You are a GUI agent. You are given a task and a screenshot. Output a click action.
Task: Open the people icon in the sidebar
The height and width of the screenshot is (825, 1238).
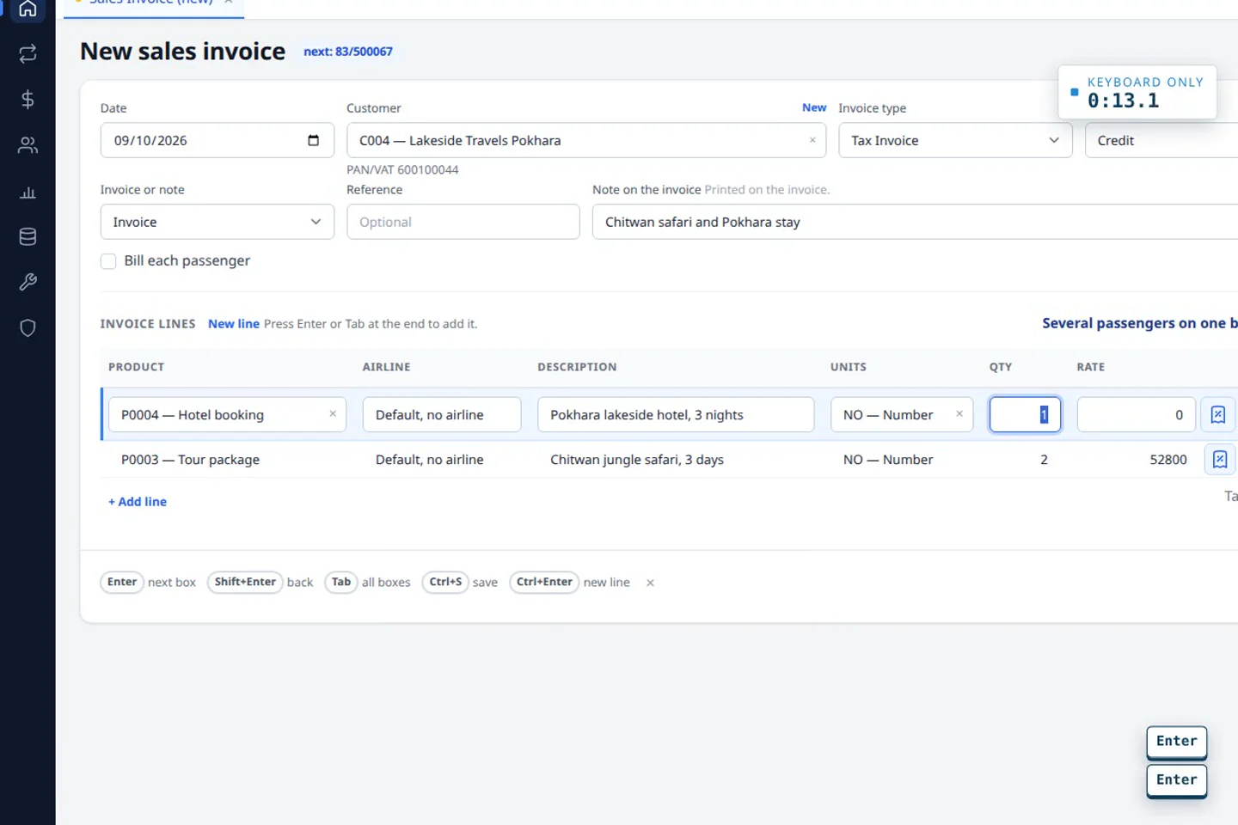pos(28,145)
